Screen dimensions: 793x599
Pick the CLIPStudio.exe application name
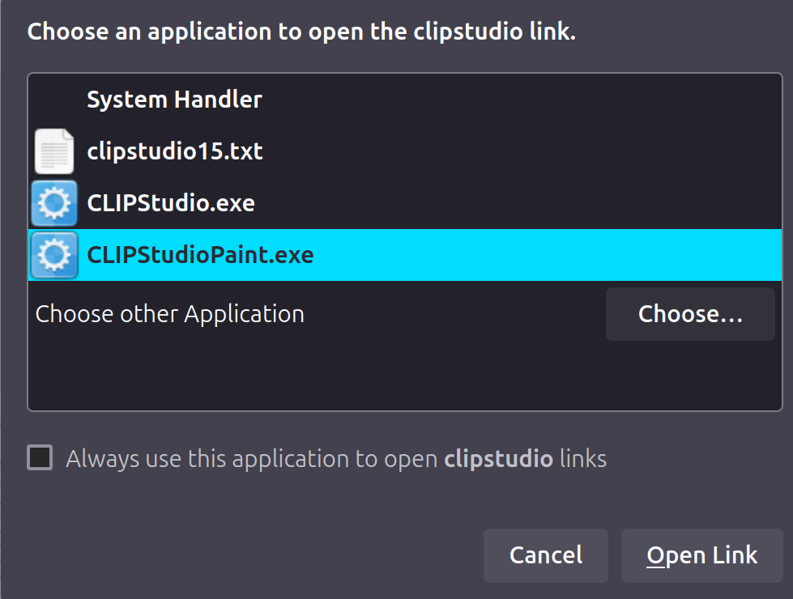(171, 203)
